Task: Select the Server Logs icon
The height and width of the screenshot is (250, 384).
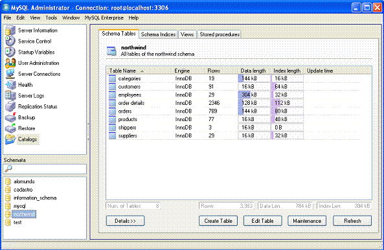Action: pos(10,95)
